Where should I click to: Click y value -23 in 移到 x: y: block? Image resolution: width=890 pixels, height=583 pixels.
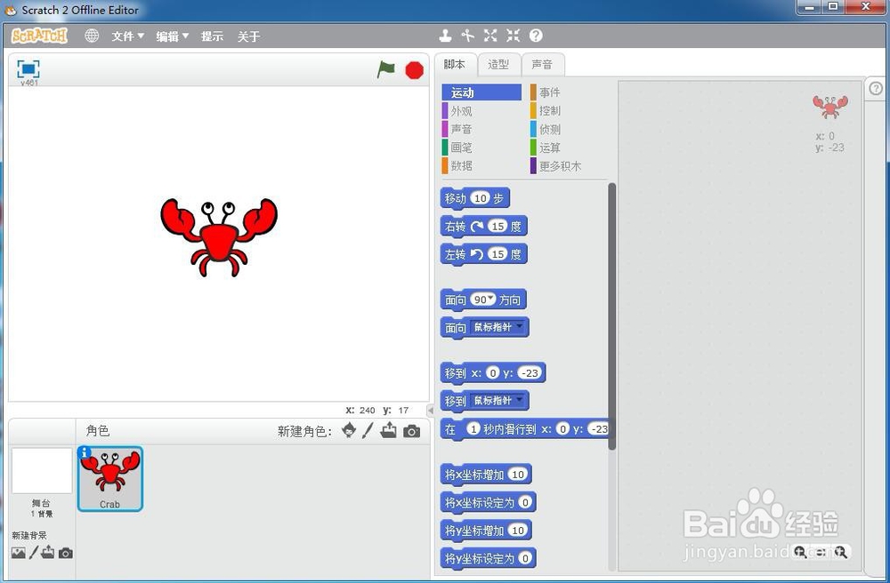pyautogui.click(x=530, y=372)
